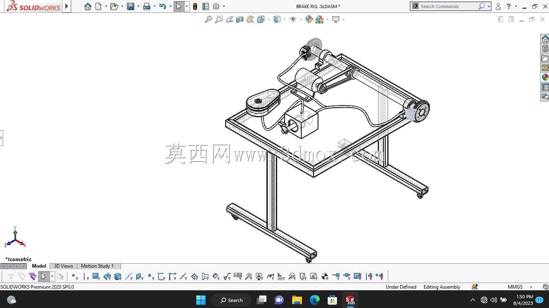
Task: Open SOLIDWORKS Forum tab in task pane
Action: [x=545, y=97]
